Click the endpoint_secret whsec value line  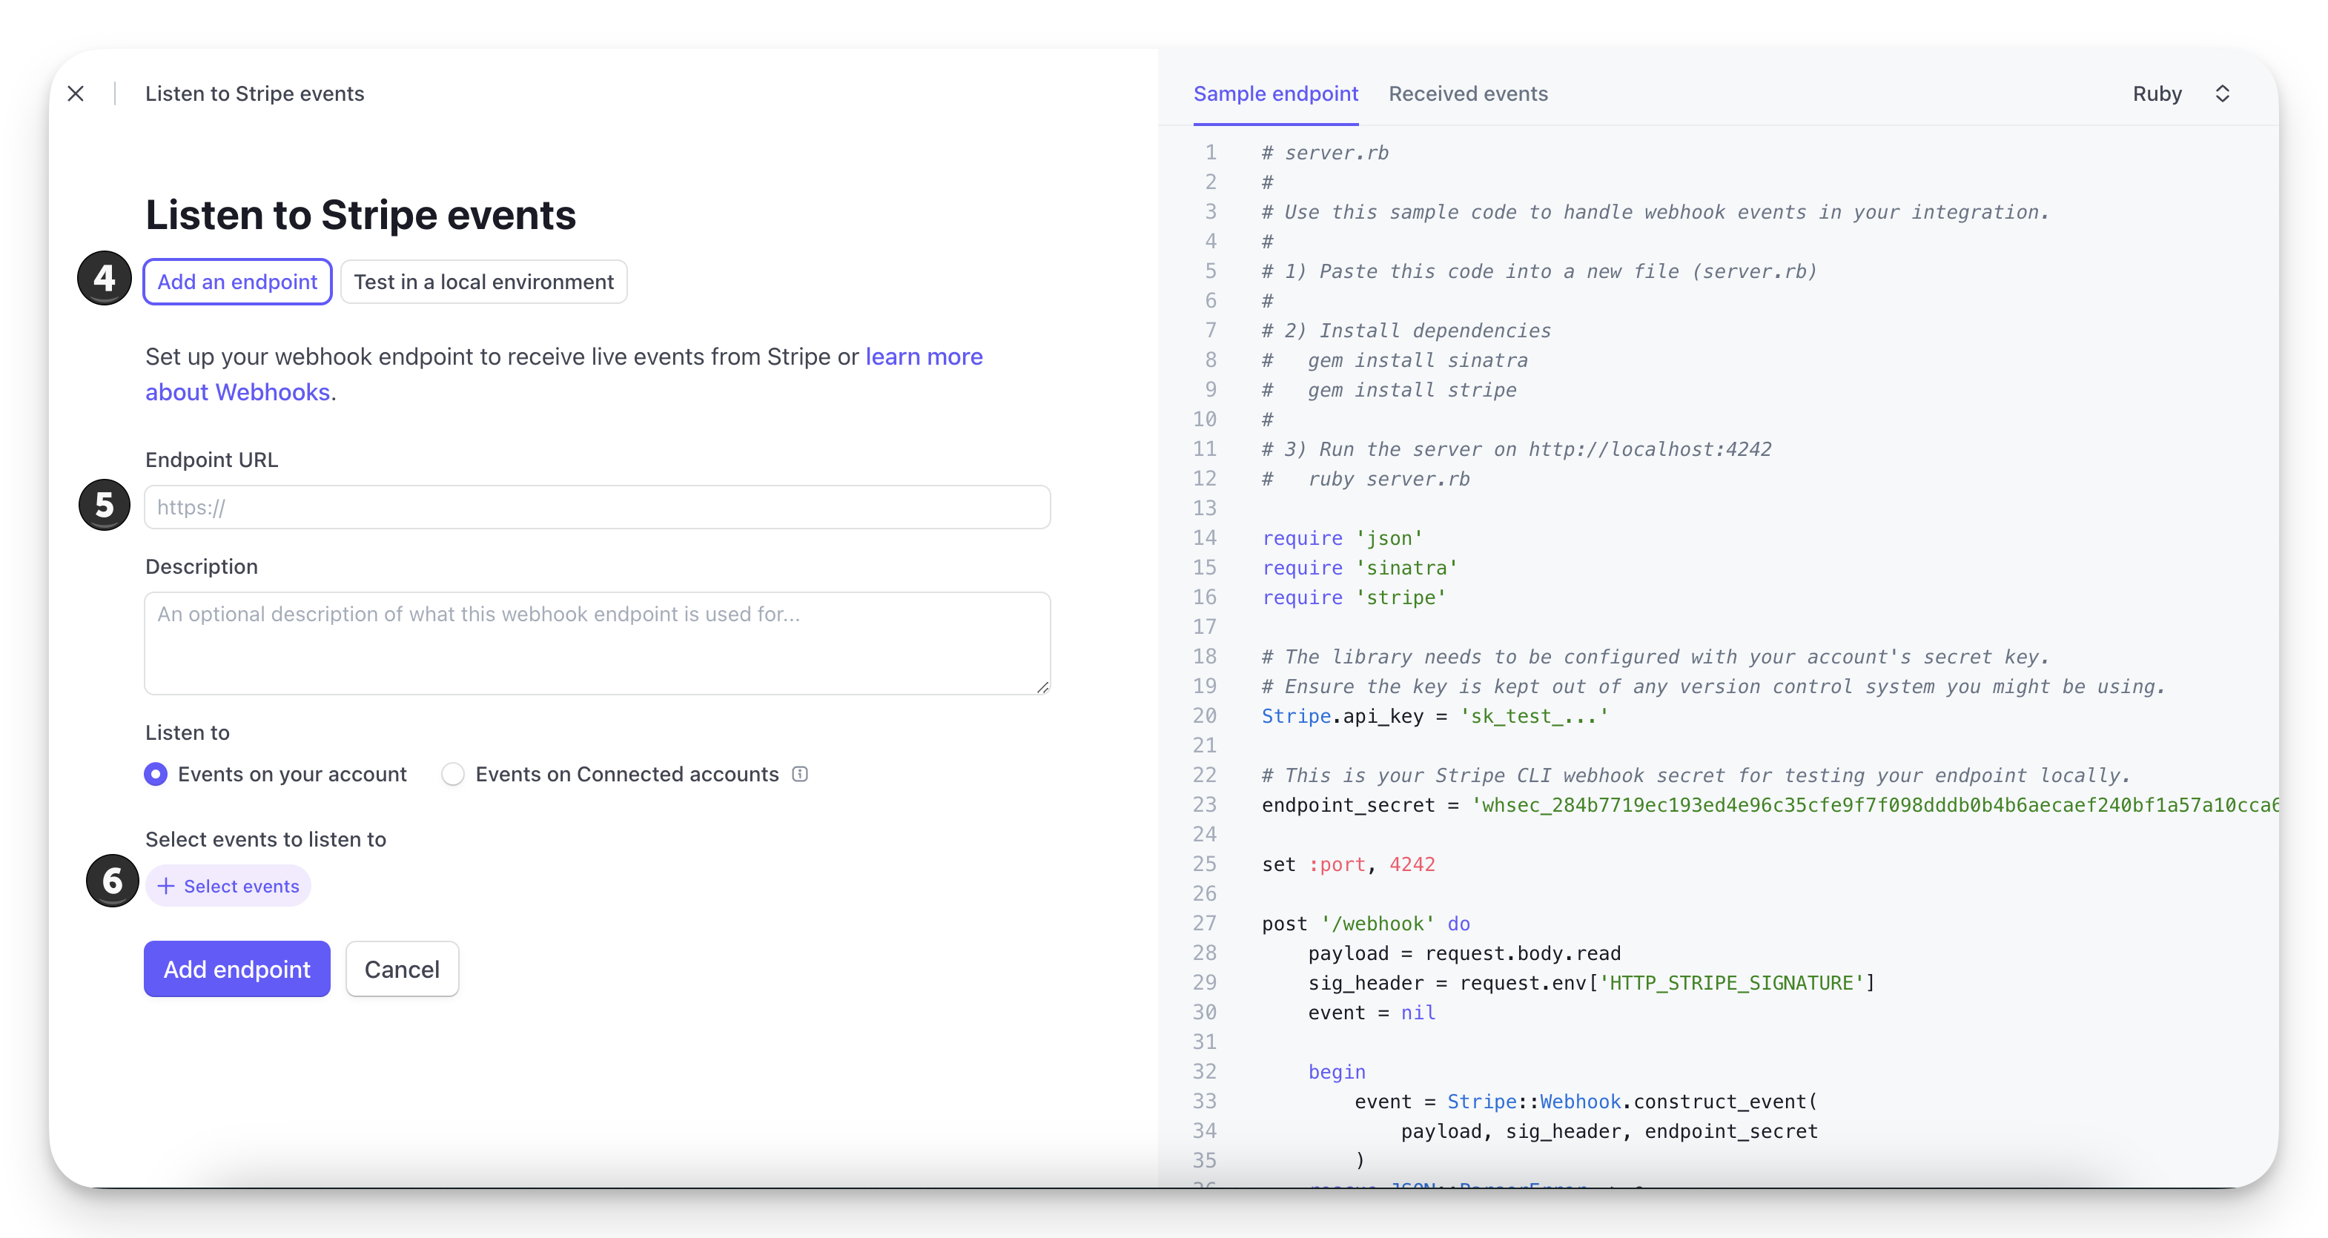coord(1770,804)
